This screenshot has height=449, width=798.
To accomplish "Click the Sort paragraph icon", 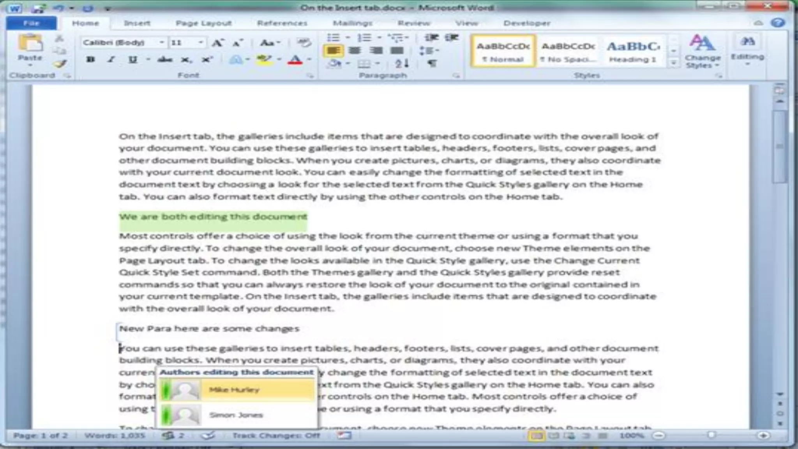I will coord(402,63).
